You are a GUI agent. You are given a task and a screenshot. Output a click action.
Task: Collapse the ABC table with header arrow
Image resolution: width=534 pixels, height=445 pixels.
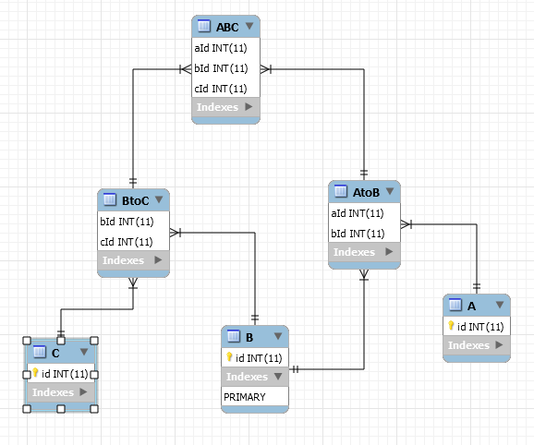(249, 26)
